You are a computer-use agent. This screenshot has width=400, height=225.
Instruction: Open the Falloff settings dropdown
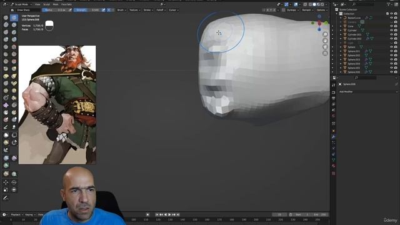pos(161,10)
